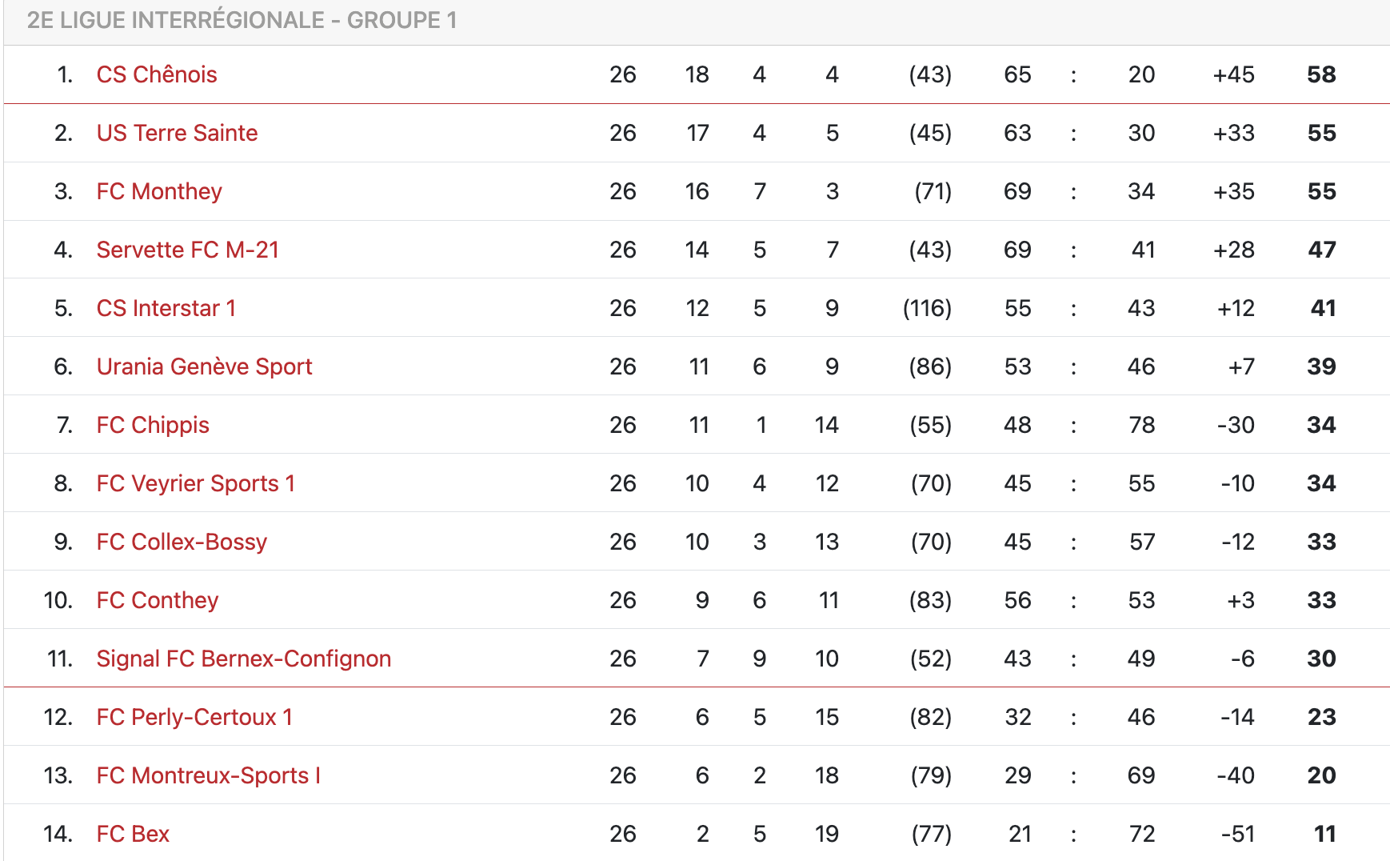The width and height of the screenshot is (1390, 861).
Task: Click the FC Montreux-Sports I link
Action: click(x=209, y=775)
